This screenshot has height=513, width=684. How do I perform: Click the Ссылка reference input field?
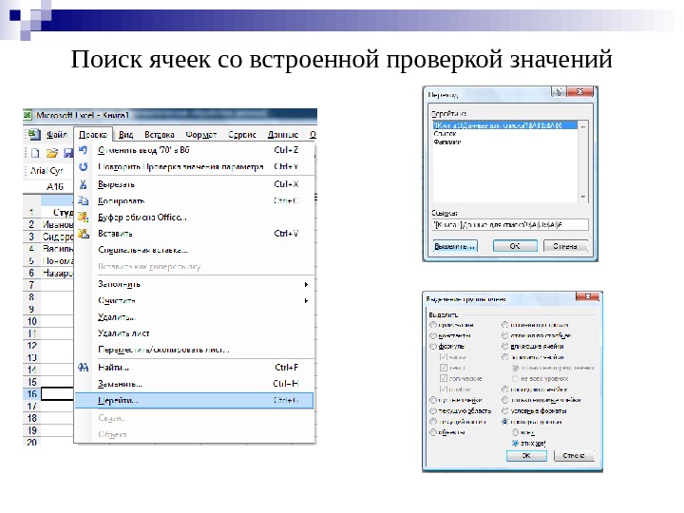(x=510, y=224)
